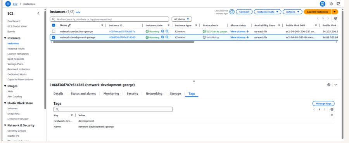
Task: Go to previous page of instances
Action: (318, 19)
